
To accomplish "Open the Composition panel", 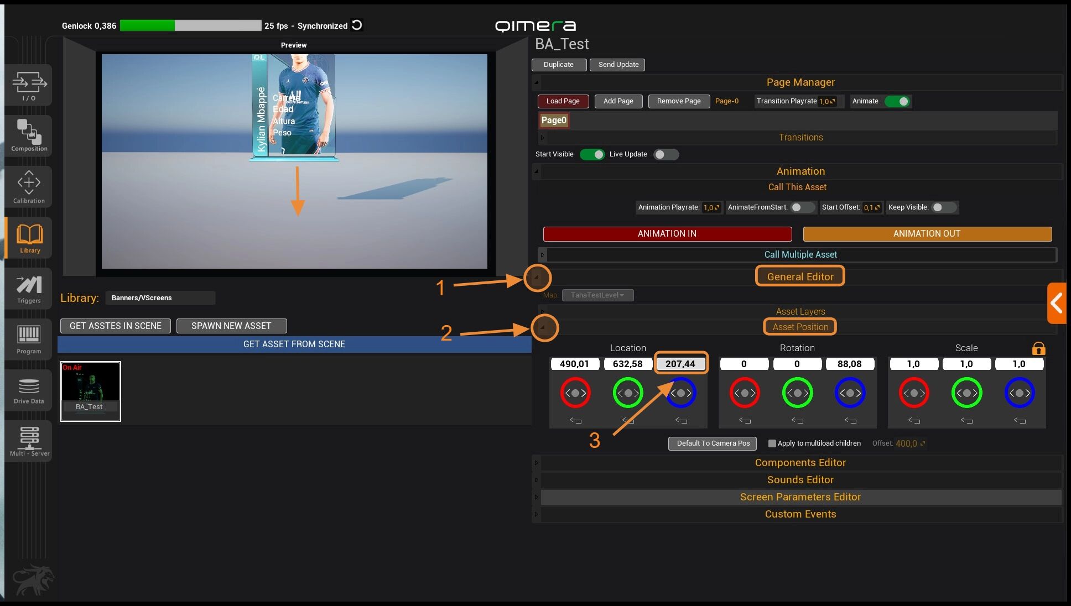I will tap(29, 135).
